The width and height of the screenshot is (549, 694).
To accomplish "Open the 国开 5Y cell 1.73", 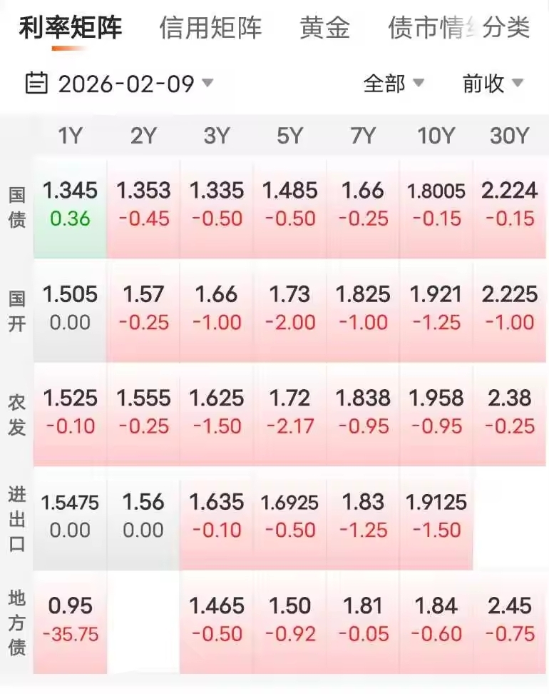I will [289, 308].
